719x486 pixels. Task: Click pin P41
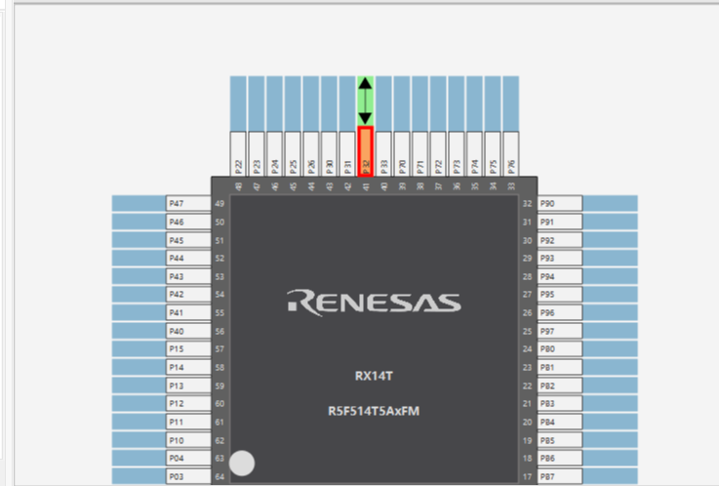[188, 312]
